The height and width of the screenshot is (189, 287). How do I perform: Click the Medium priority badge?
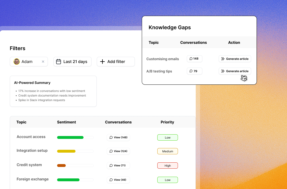168,151
